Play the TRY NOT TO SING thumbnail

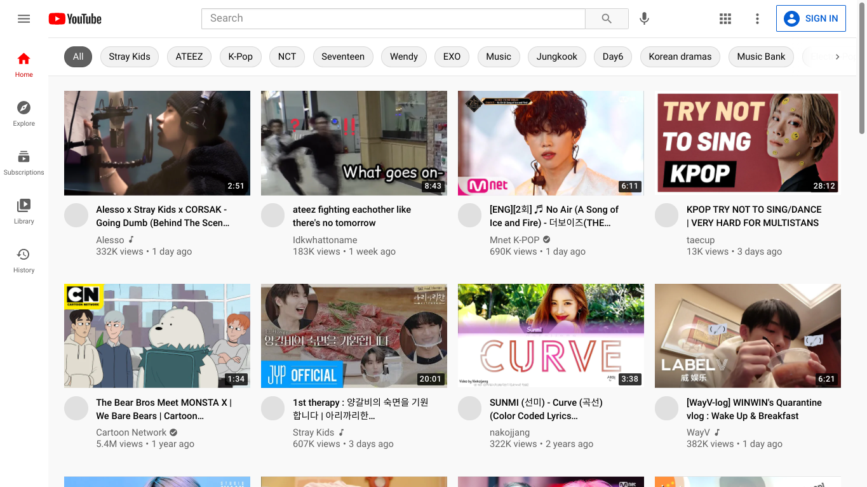pos(748,143)
